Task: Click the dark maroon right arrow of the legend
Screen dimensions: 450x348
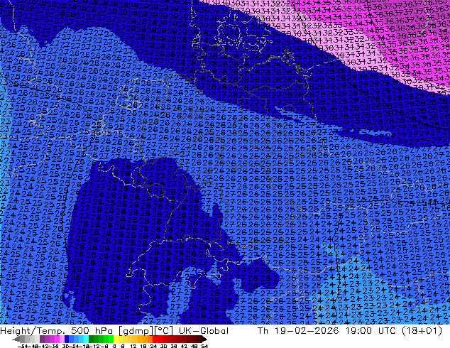Action: pos(204,339)
